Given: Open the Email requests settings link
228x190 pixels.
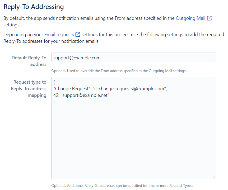Looking at the screenshot, I should pos(59,34).
